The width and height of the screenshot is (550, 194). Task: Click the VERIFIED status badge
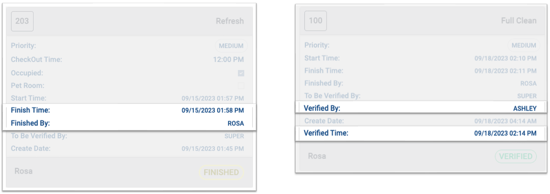(516, 157)
